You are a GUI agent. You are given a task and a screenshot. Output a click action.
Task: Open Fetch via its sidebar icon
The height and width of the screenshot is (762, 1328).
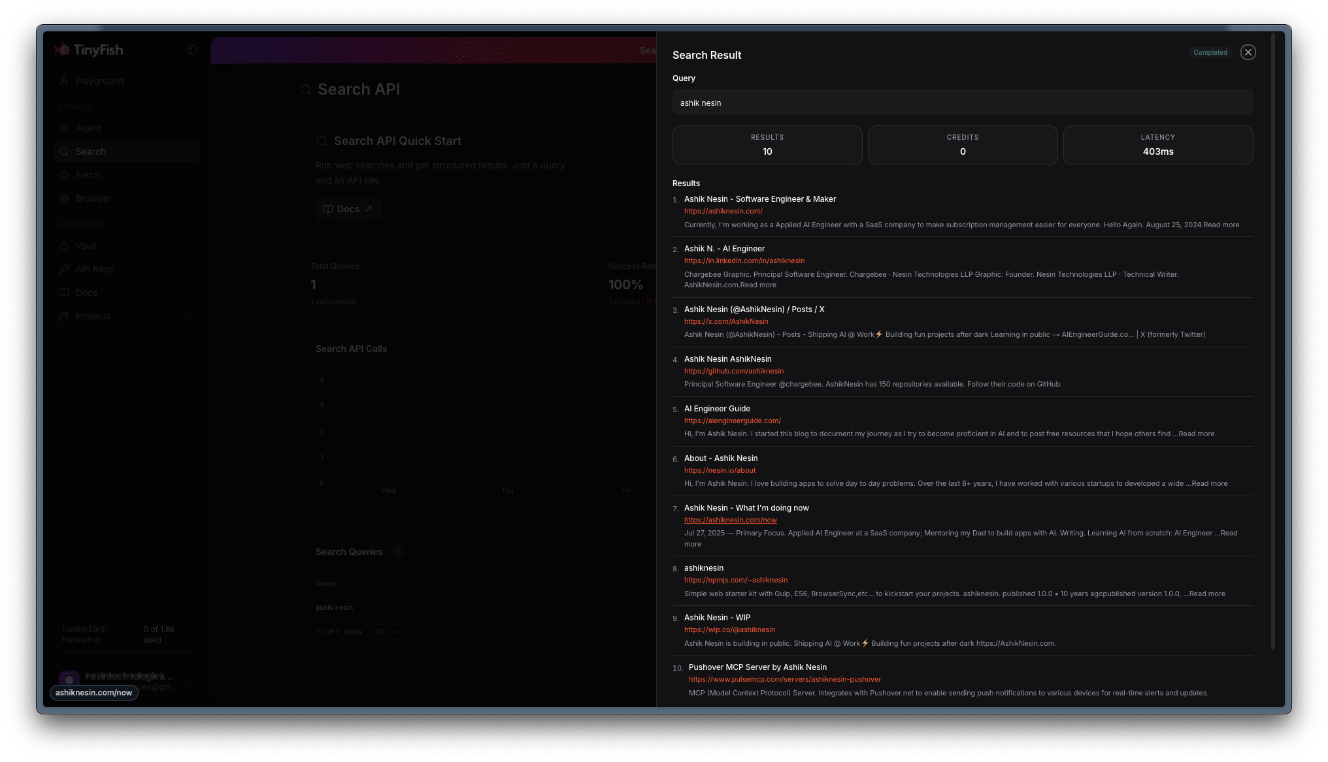point(64,175)
